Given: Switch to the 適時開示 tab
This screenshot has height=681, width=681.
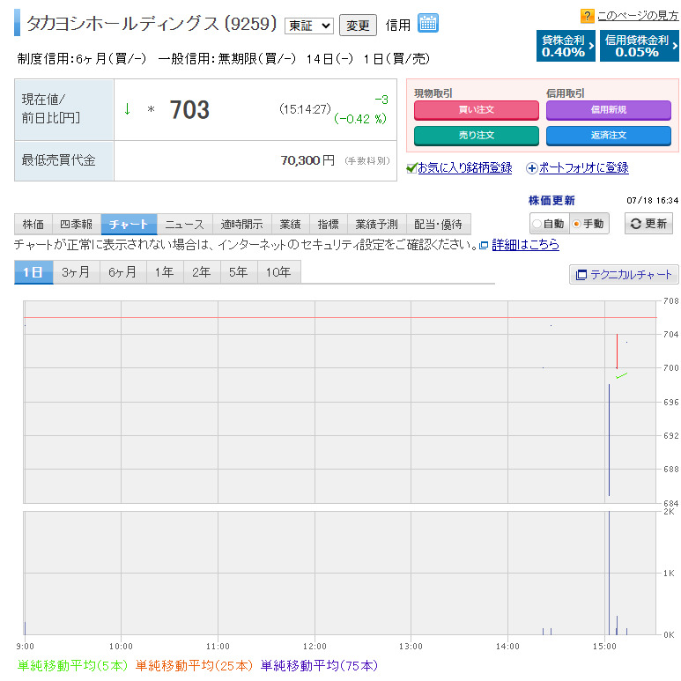Looking at the screenshot, I should coord(242,224).
